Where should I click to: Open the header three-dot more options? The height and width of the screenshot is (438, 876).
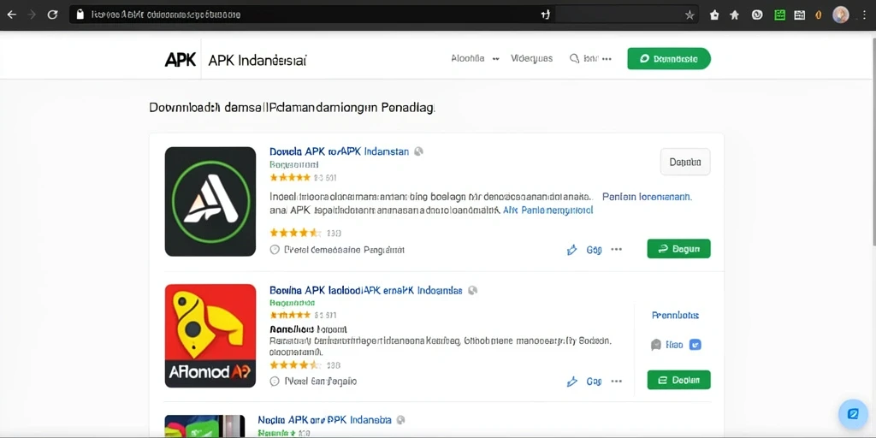point(607,58)
